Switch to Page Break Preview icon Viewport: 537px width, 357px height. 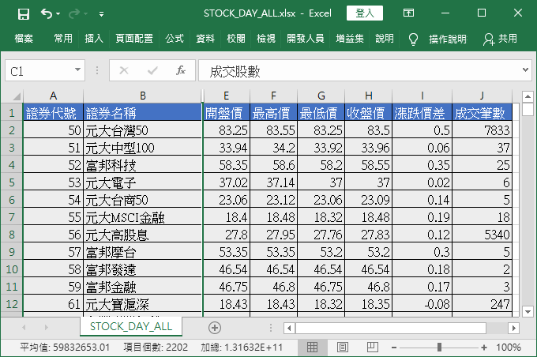click(373, 348)
